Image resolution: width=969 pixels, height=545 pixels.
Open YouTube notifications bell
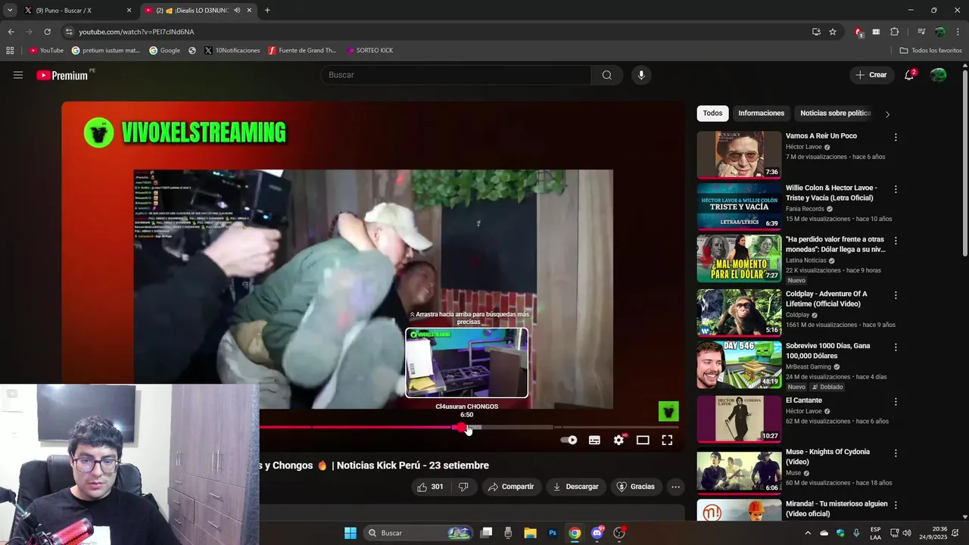click(x=909, y=75)
